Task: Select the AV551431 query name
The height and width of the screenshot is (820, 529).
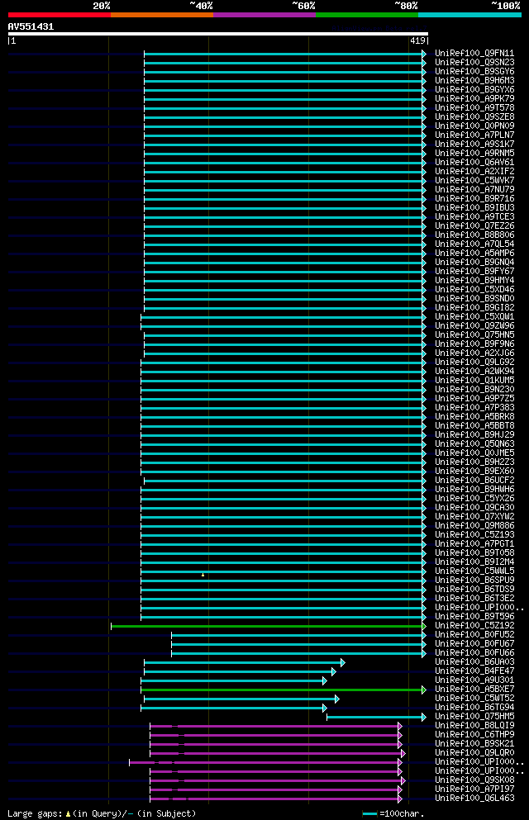Action: pos(31,26)
